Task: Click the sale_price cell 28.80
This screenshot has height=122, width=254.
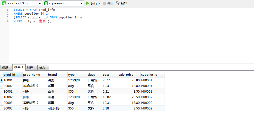Action: pos(129,80)
